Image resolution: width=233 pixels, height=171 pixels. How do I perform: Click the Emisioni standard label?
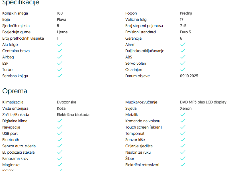coord(140,32)
